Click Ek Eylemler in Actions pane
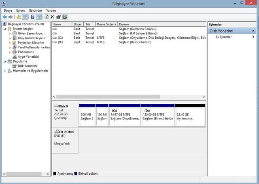Viewport: 259px width, 184px height. coord(224,37)
